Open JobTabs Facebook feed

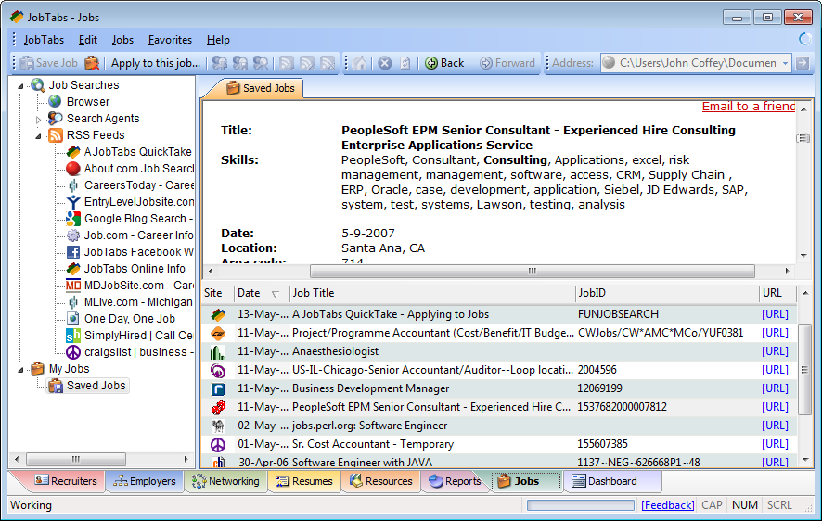pyautogui.click(x=138, y=252)
